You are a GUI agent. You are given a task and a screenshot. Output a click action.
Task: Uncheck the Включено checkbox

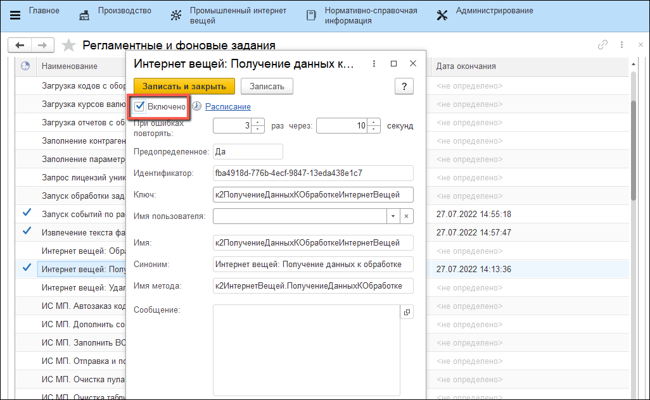[x=141, y=106]
